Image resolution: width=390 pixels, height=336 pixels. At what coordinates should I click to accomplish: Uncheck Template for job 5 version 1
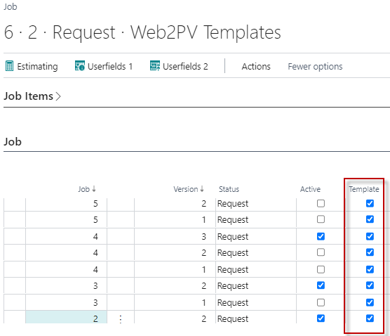[x=370, y=219]
